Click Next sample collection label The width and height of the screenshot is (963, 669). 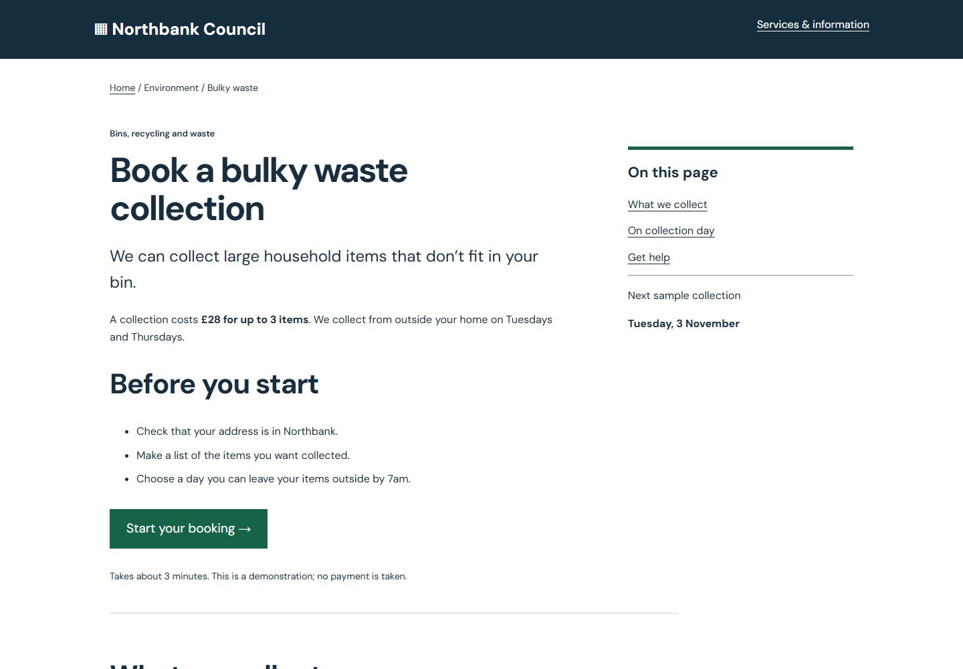(x=684, y=296)
